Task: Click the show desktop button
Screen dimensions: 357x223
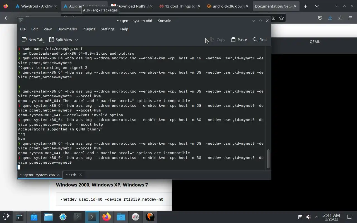Action: point(350,217)
